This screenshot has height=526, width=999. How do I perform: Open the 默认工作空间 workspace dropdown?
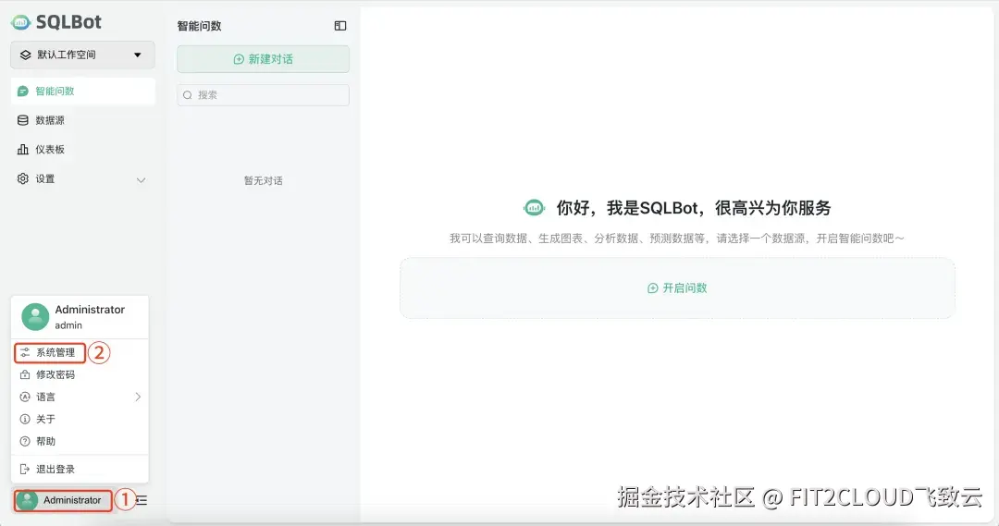82,55
